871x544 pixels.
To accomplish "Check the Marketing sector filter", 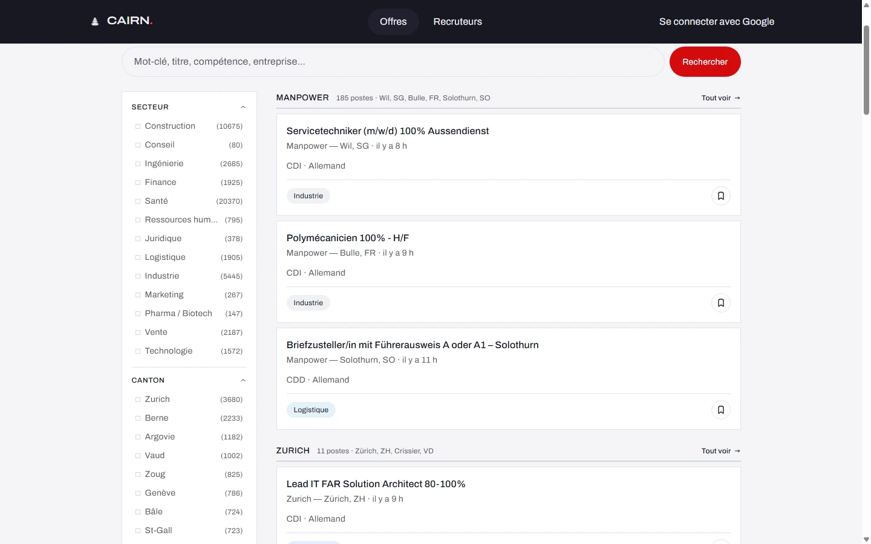I will pos(138,295).
